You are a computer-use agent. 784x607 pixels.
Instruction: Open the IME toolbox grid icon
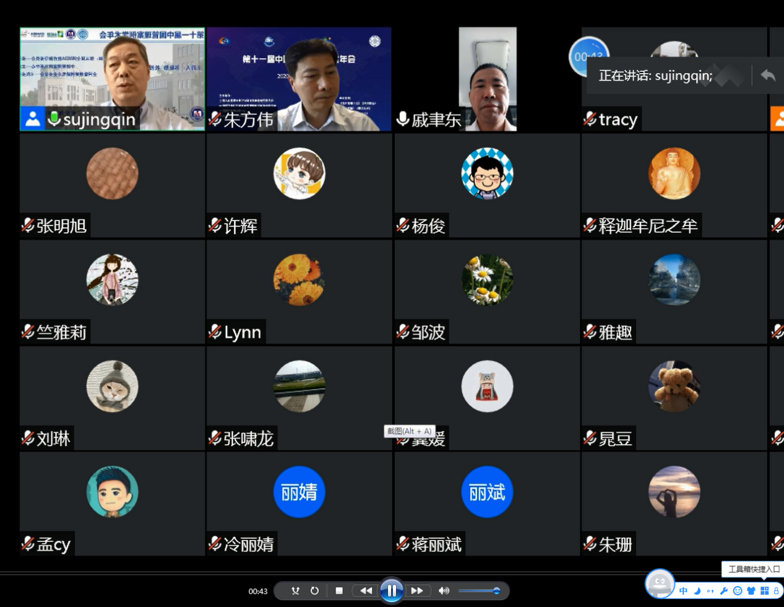[764, 591]
